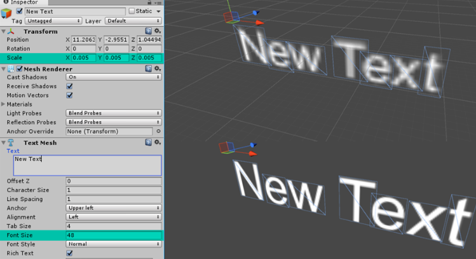Collapse the Text Mesh component foldout
The height and width of the screenshot is (259, 476).
point(3,143)
